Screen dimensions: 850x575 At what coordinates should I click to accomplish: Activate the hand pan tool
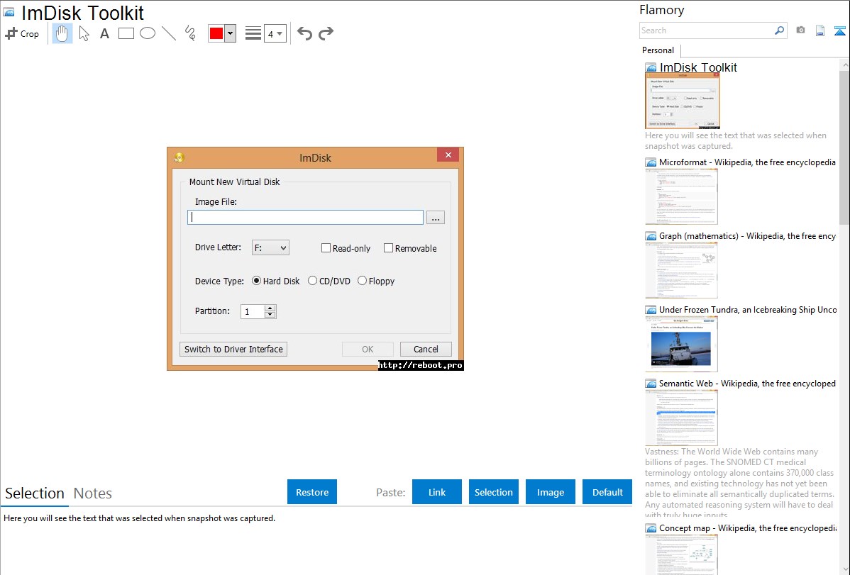(x=62, y=33)
